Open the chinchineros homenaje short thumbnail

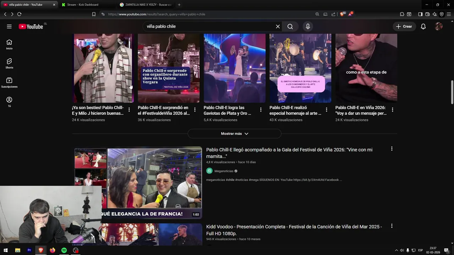coord(300,68)
